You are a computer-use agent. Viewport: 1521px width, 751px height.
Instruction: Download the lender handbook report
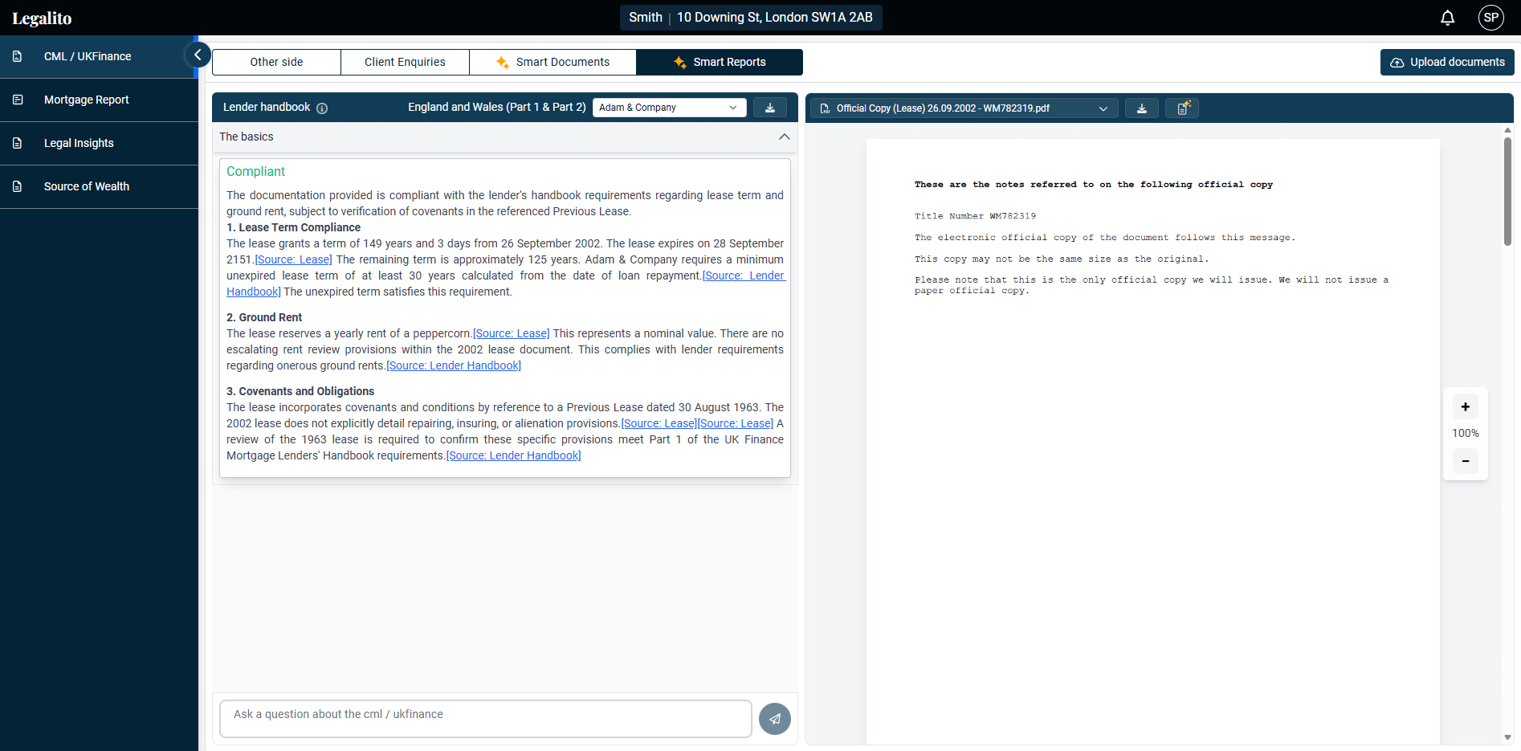click(769, 108)
